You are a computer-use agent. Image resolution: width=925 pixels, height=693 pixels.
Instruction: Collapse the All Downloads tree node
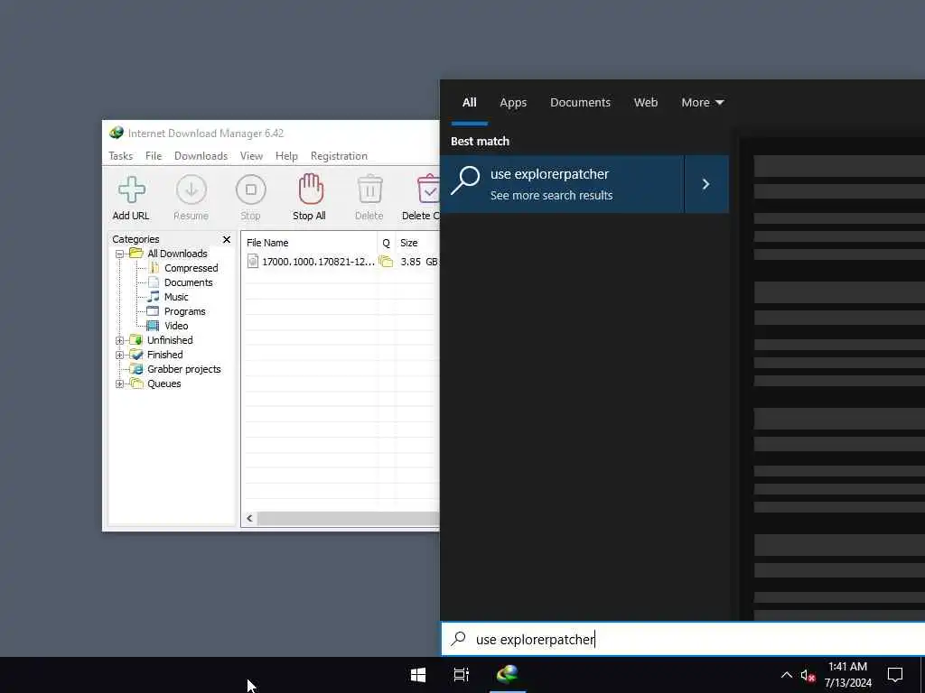click(x=120, y=254)
